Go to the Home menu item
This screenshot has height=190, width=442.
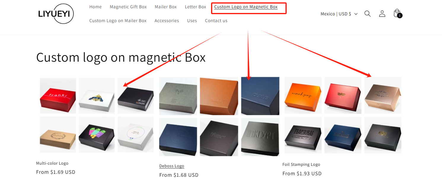95,7
